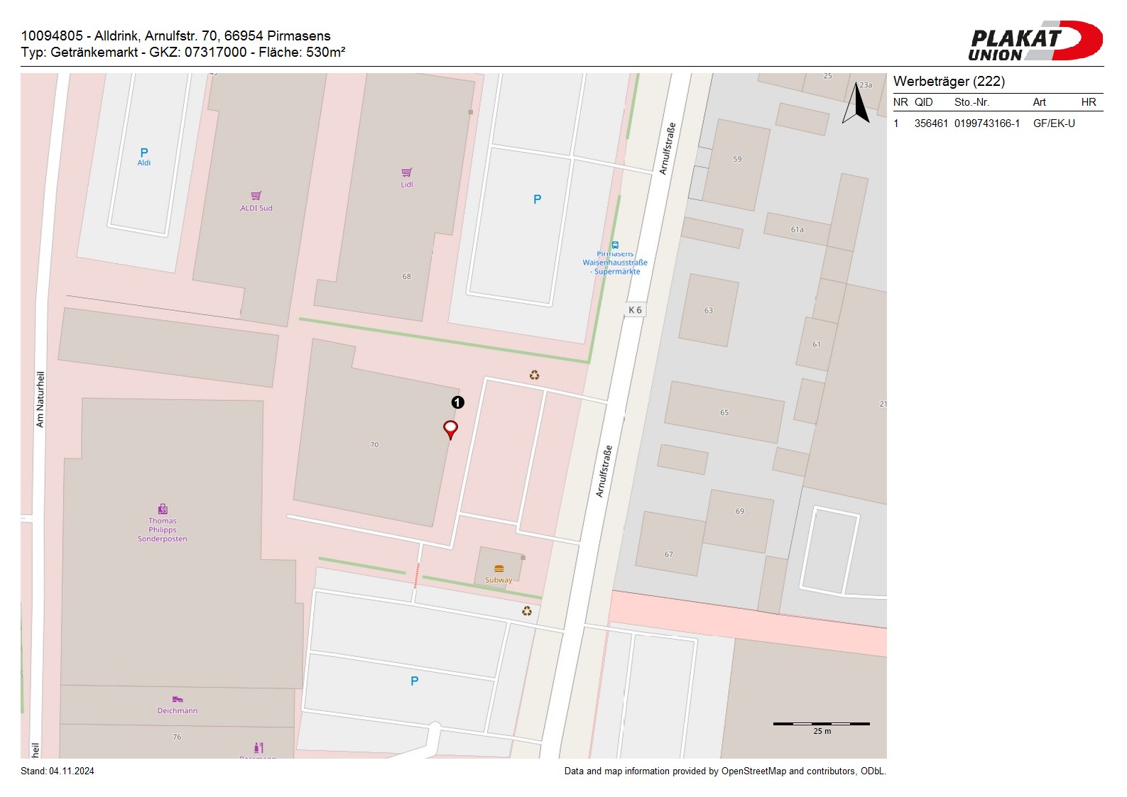1127x797 pixels.
Task: Click the north arrow compass symbol
Action: coord(856,104)
